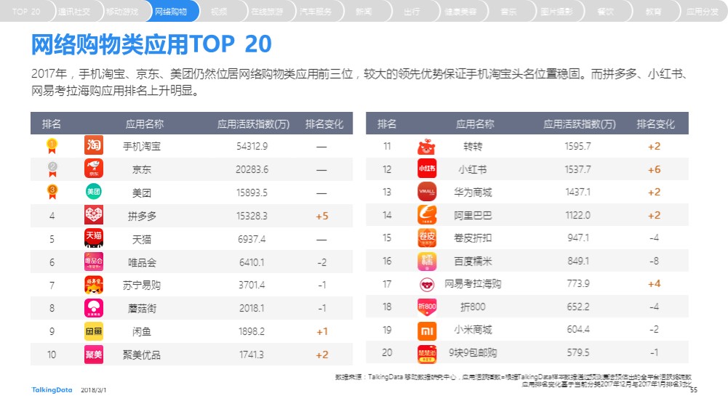Image resolution: width=728 pixels, height=409 pixels.
Task: Switch to the 出行 tab
Action: click(x=412, y=12)
